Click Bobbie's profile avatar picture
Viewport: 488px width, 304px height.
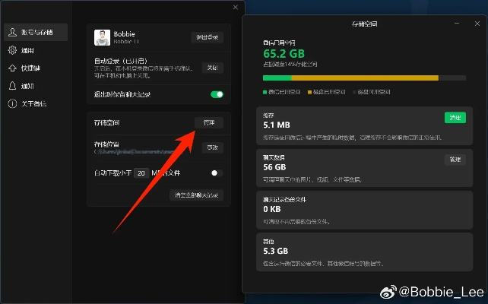pos(103,37)
